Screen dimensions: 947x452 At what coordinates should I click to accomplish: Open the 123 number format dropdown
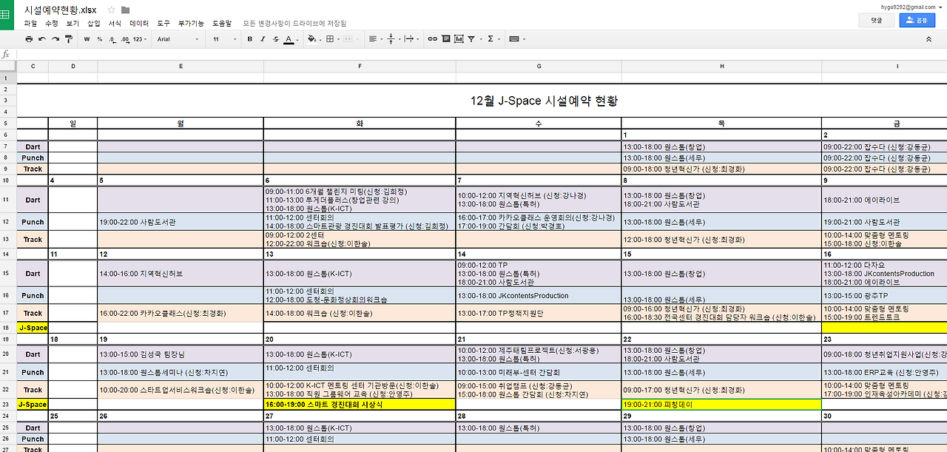(x=140, y=38)
